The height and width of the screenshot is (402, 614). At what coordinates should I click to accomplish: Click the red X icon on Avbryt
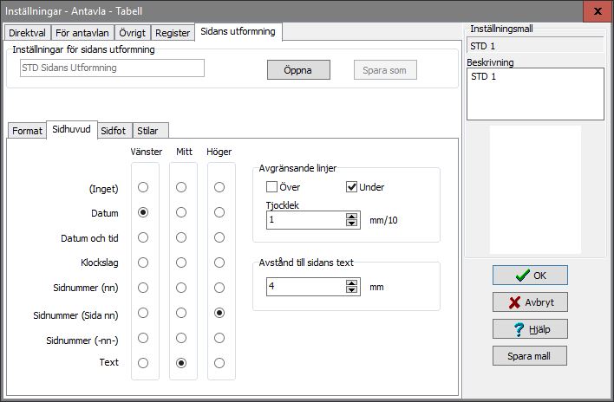click(x=514, y=302)
